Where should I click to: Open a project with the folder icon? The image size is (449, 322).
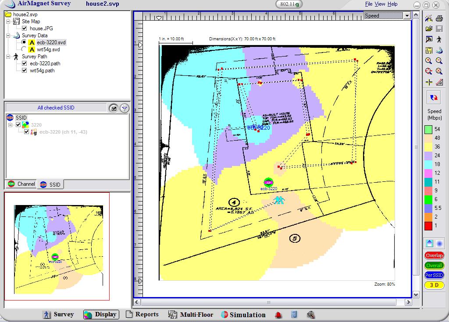429,28
